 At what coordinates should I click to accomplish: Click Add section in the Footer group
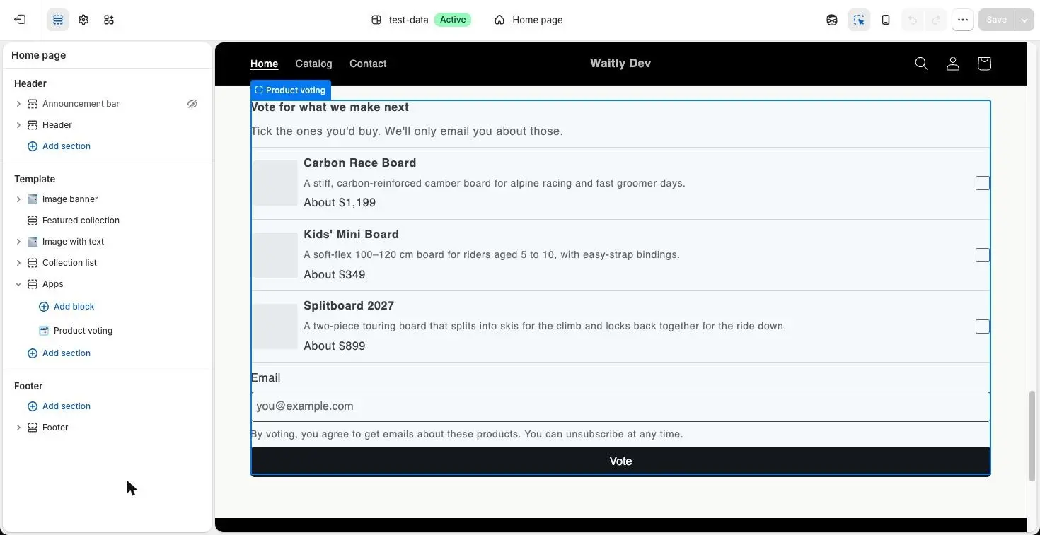click(59, 406)
